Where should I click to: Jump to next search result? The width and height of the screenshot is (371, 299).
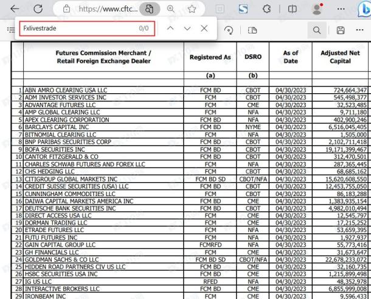(x=187, y=29)
